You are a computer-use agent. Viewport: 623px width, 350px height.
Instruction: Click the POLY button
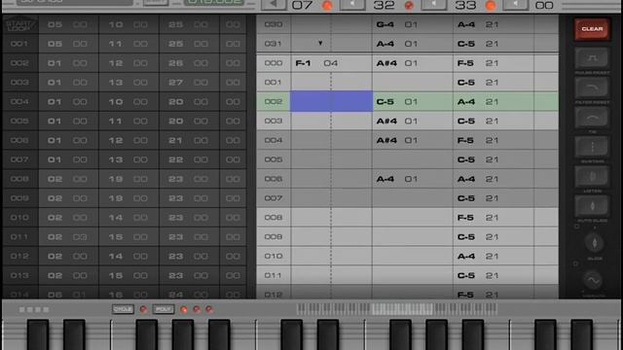pyautogui.click(x=164, y=309)
